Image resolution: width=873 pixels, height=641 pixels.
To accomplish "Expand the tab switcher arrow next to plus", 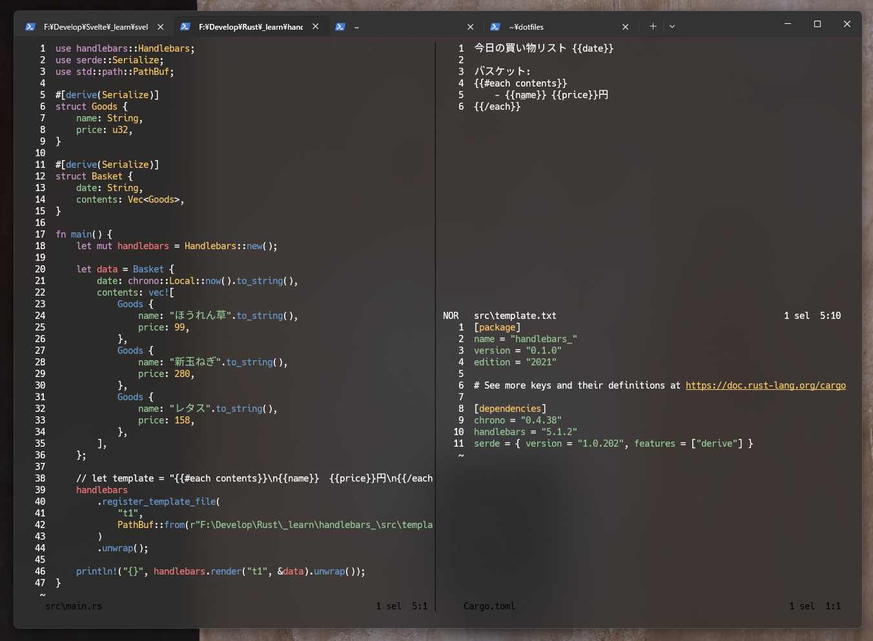I will point(672,26).
